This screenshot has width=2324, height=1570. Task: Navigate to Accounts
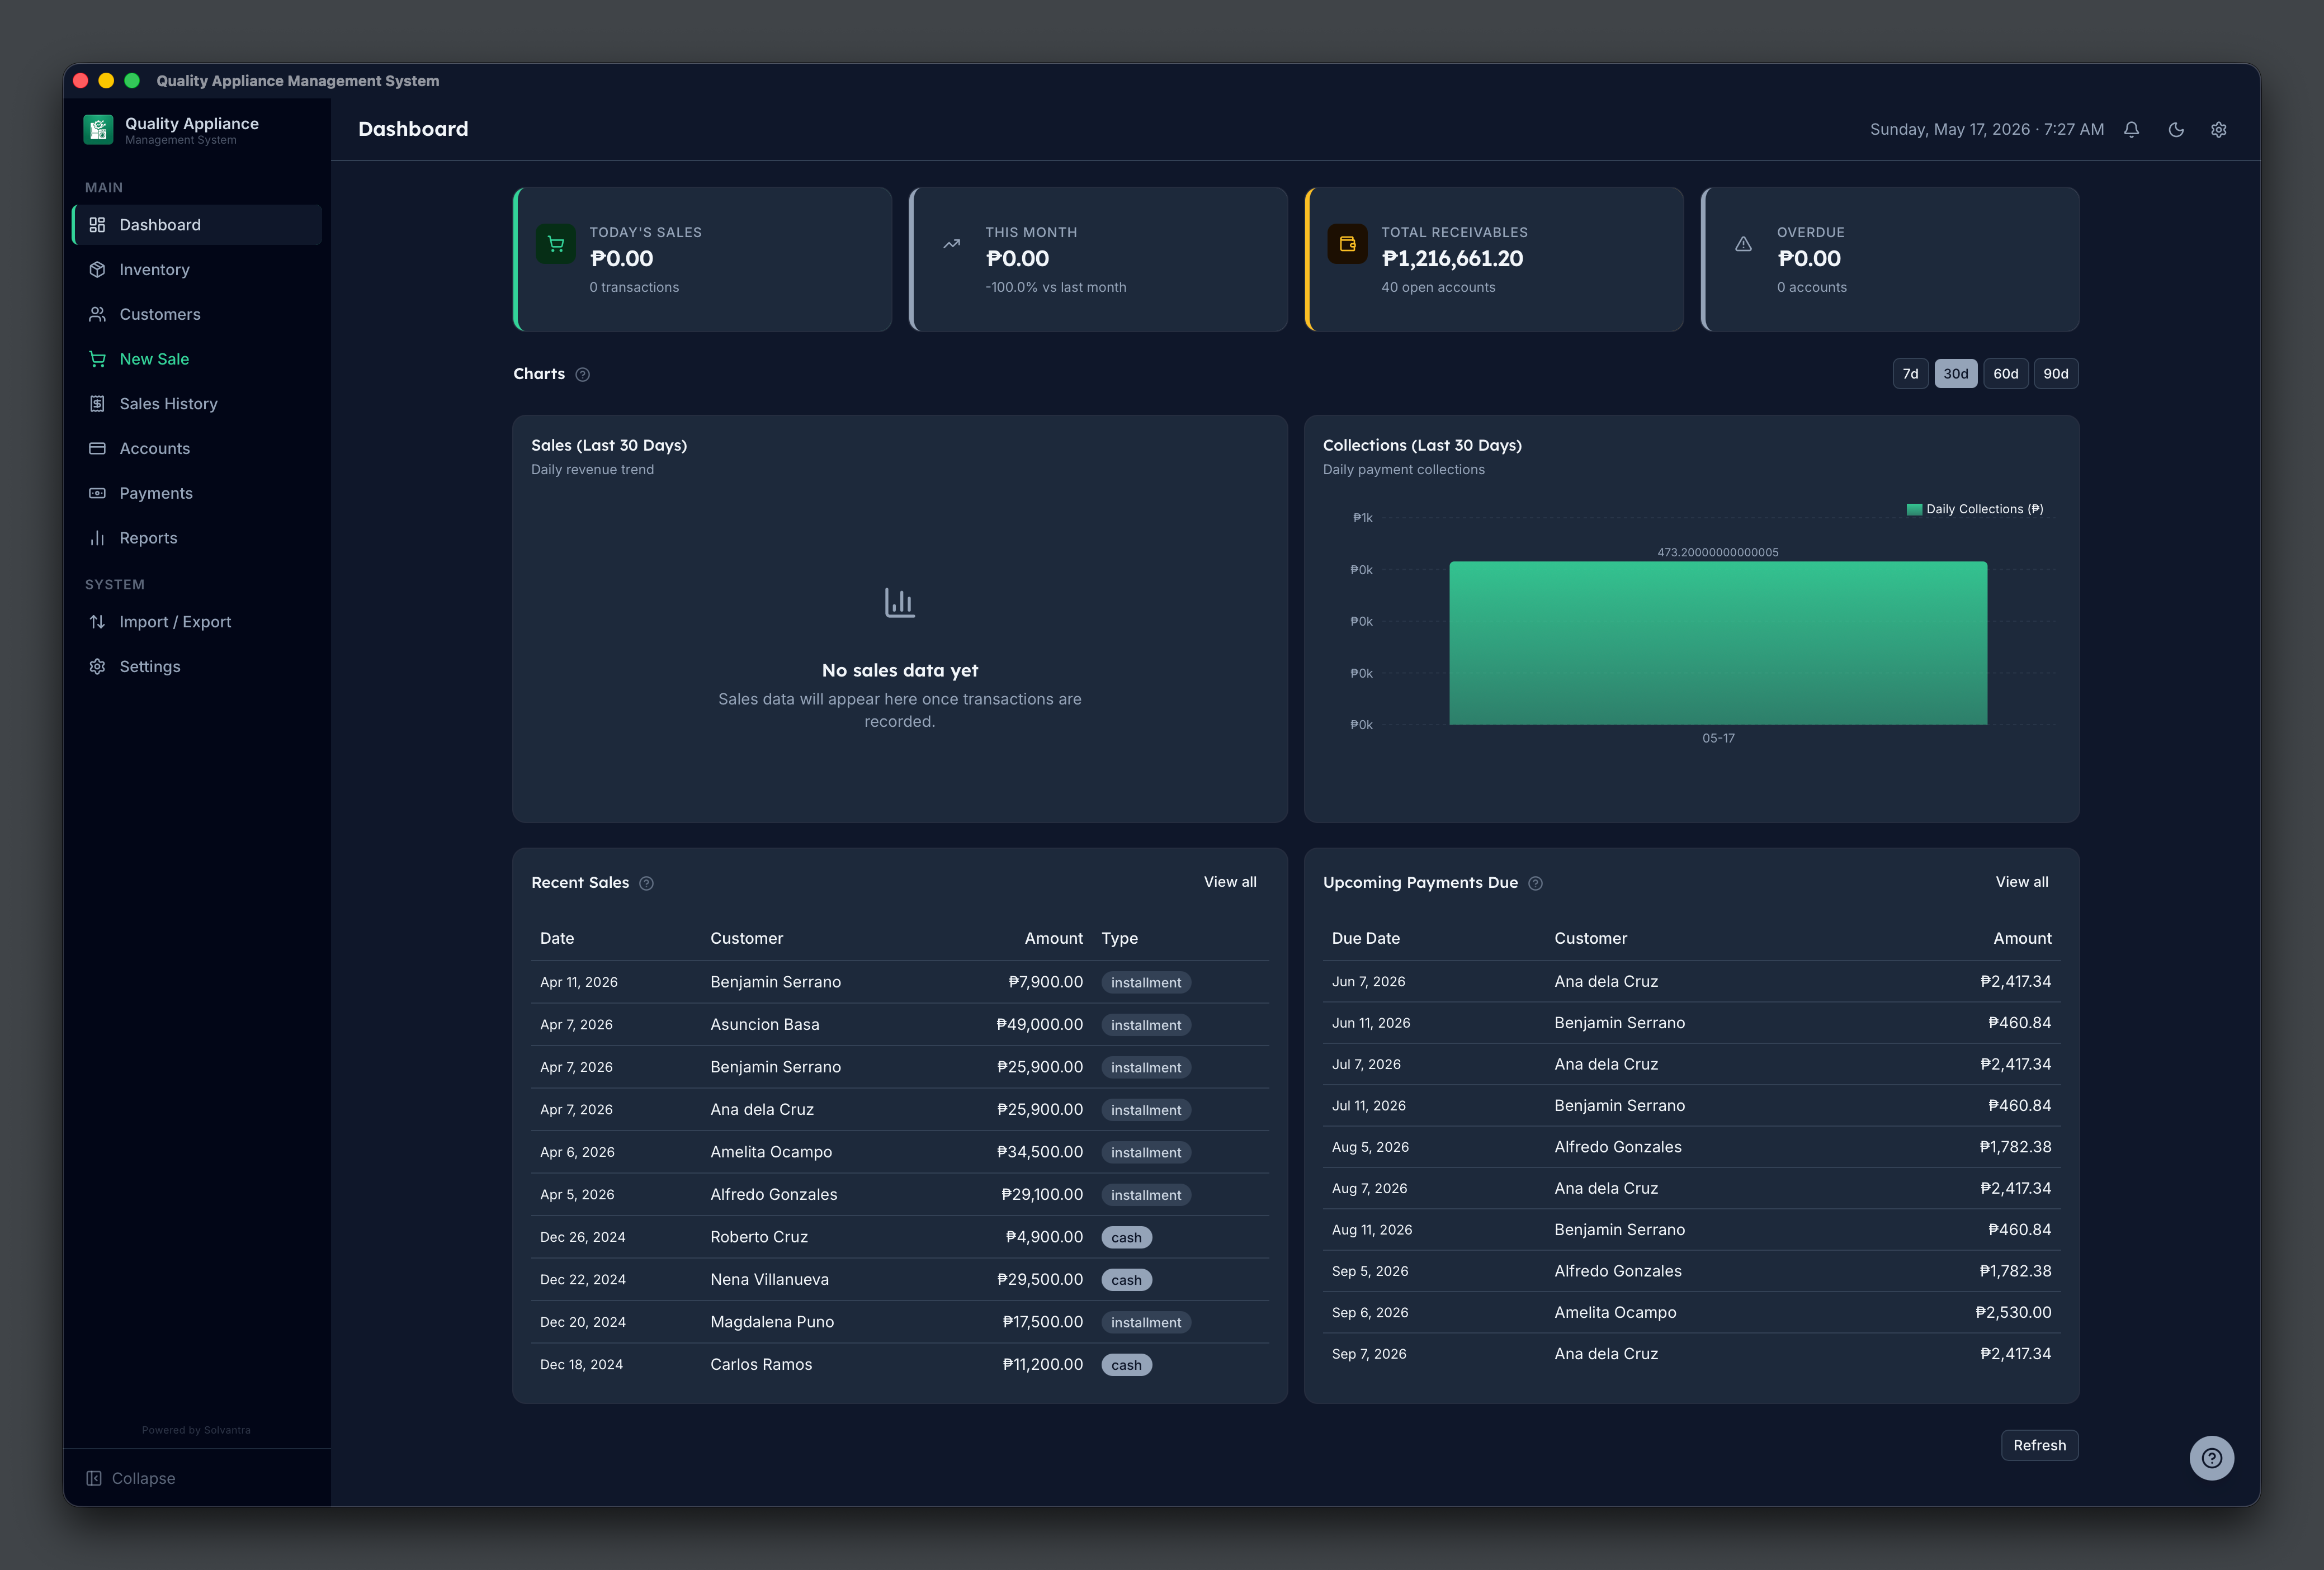click(197, 448)
